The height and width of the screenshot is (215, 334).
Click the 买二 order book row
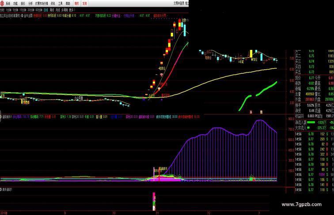tap(315, 56)
